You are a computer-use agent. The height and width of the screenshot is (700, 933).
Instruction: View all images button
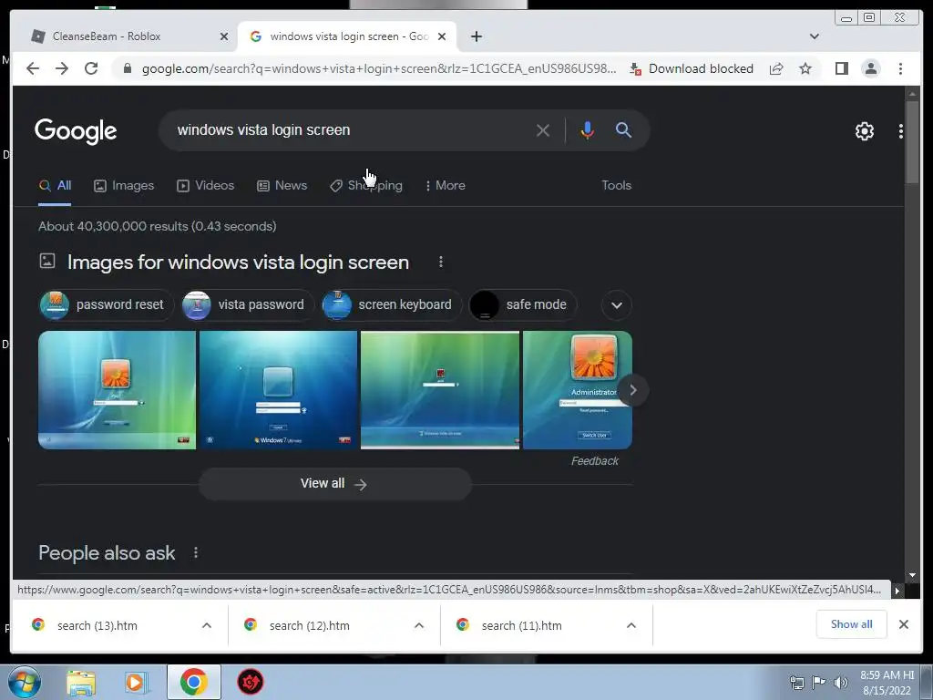pos(335,483)
